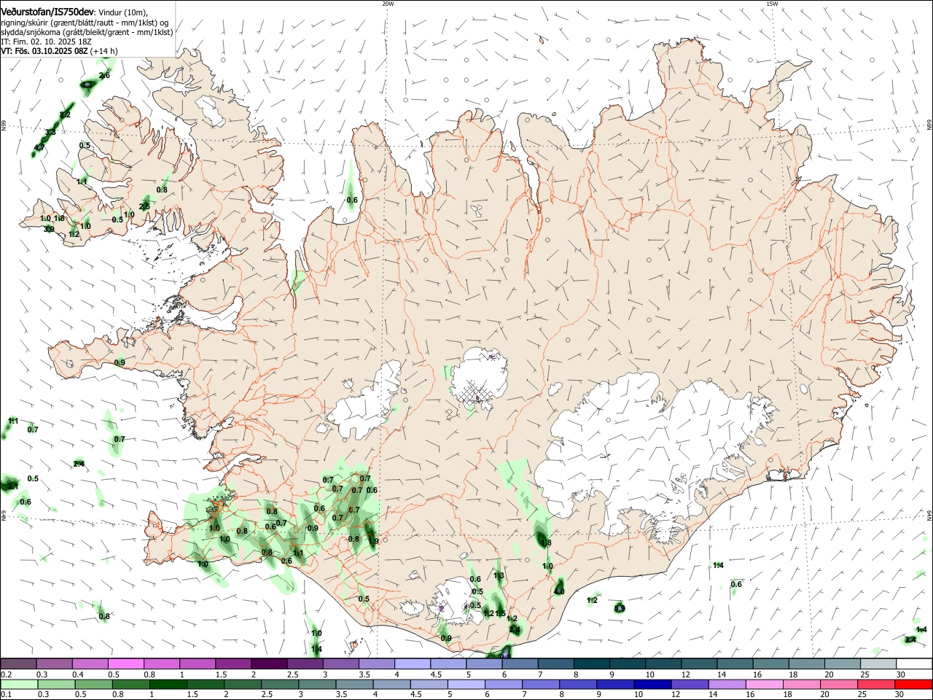Click the darkest green 1 swatch, bottom legend row
Image resolution: width=933 pixels, height=700 pixels.
(168, 685)
